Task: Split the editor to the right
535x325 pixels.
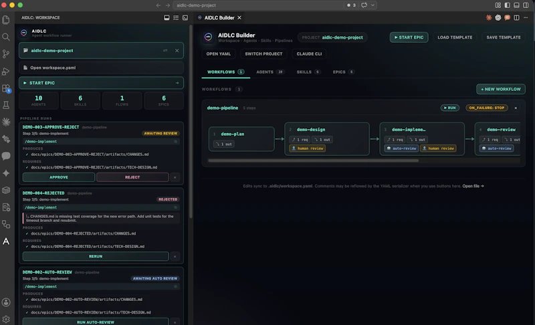Action: (516, 17)
